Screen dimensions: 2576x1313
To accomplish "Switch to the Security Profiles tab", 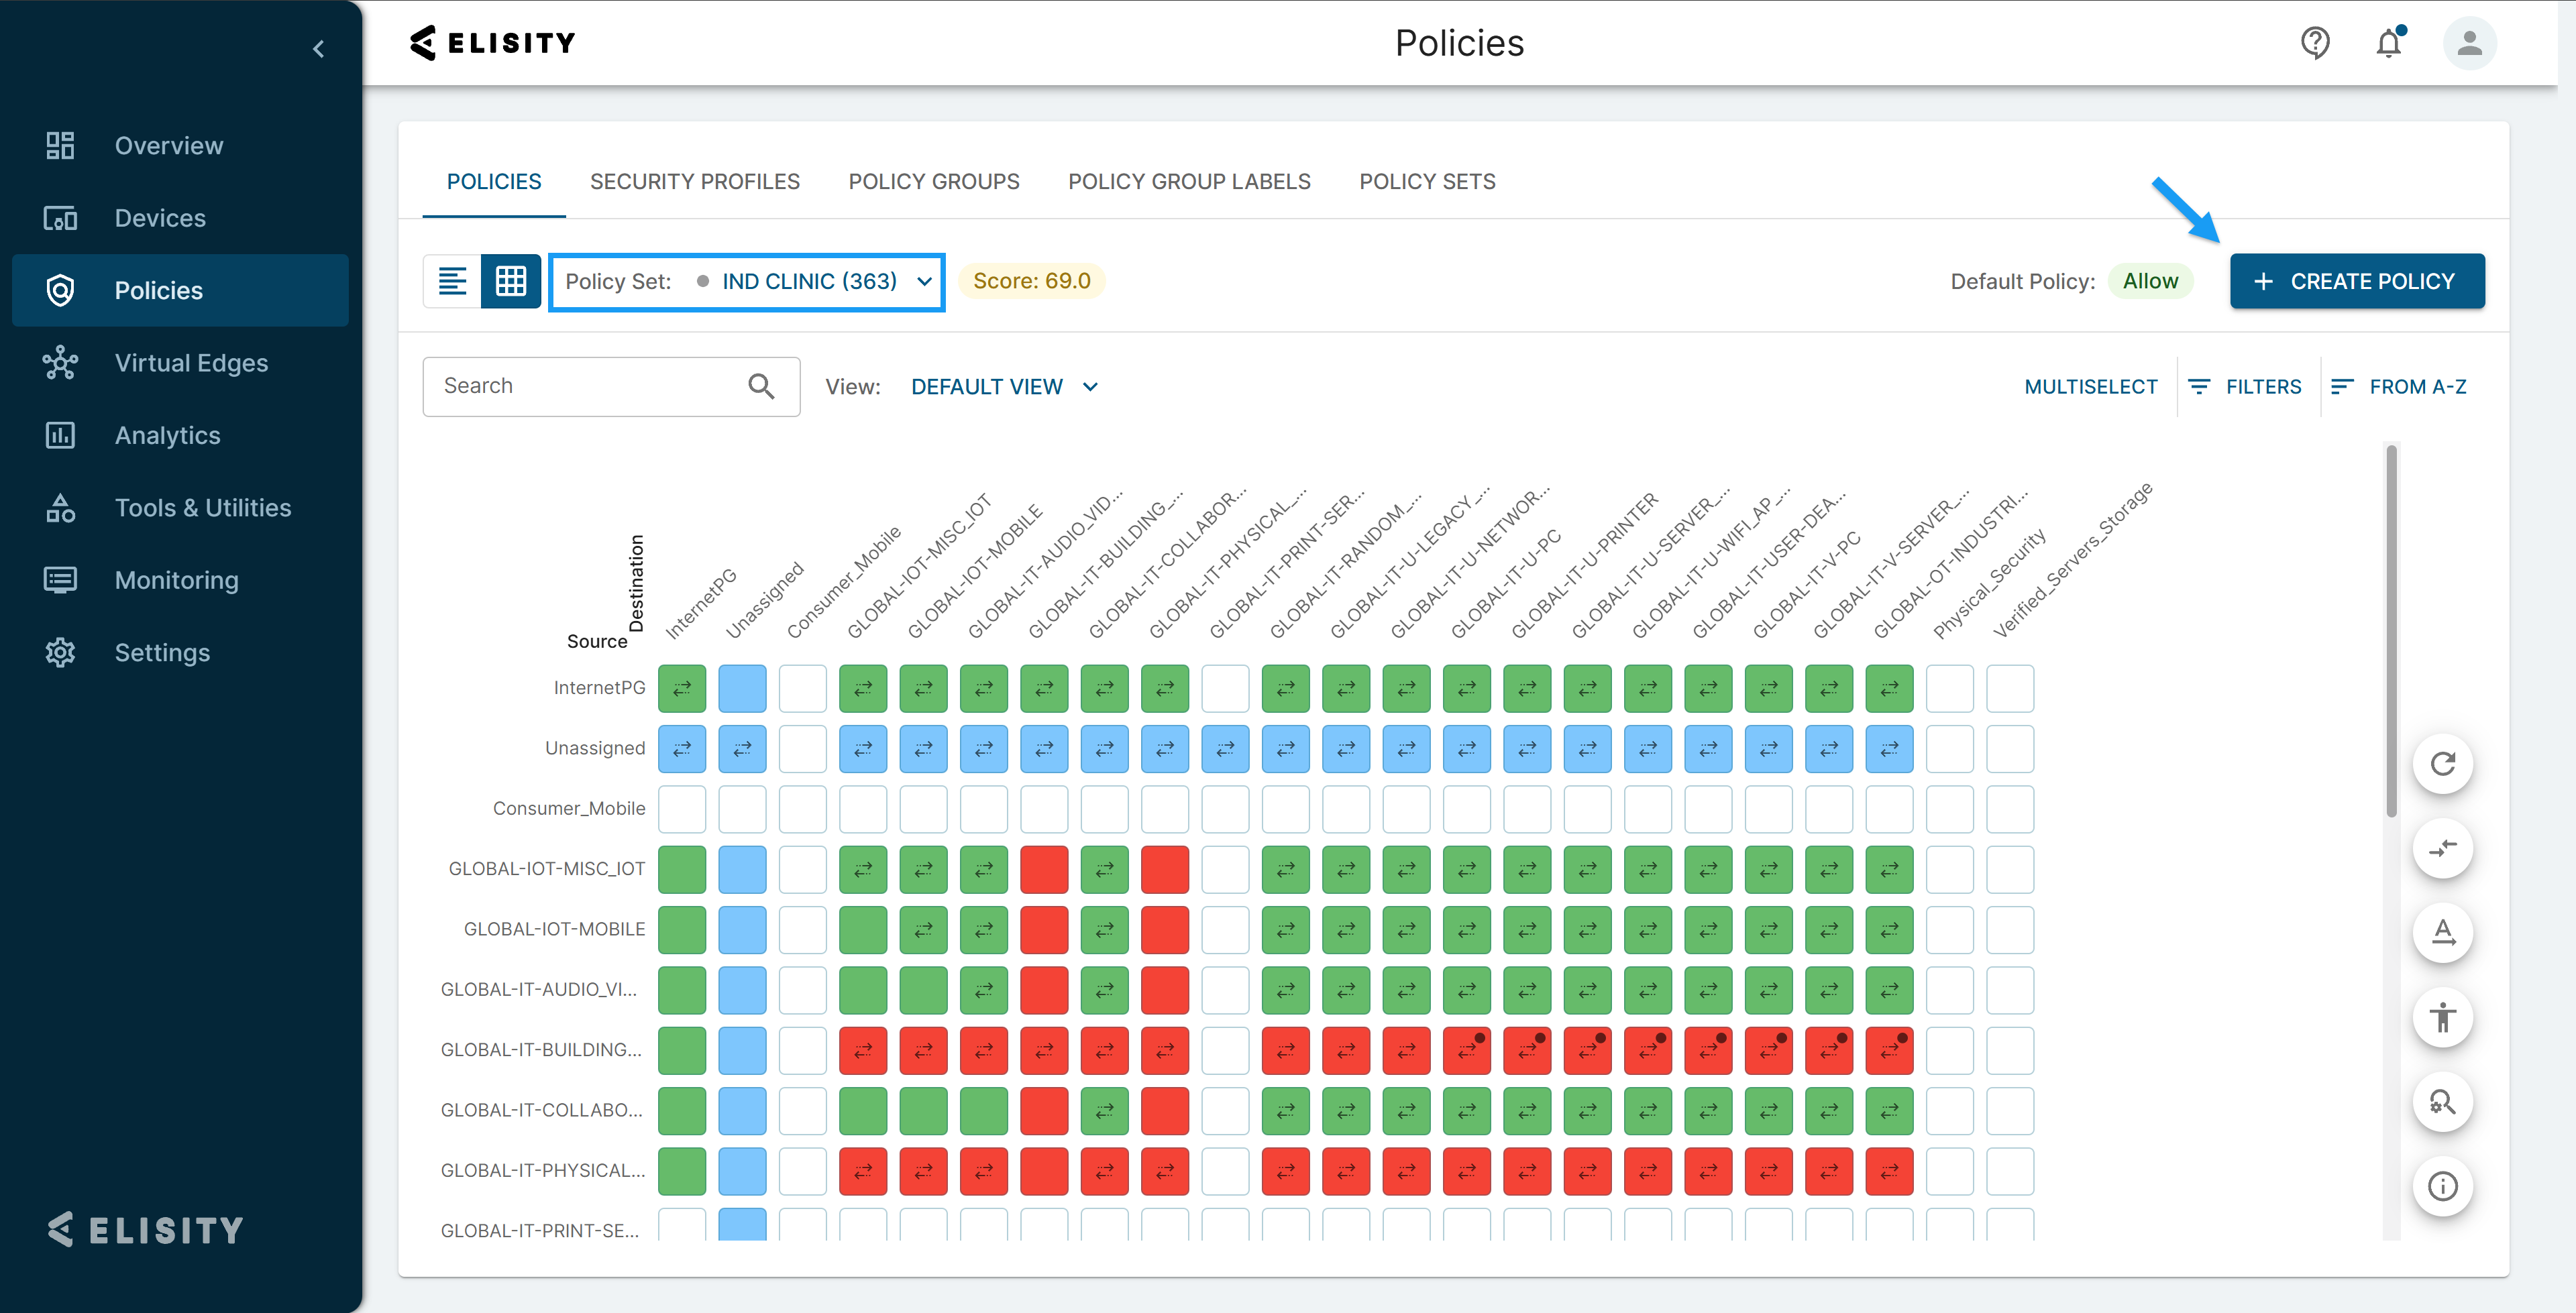I will tap(694, 182).
